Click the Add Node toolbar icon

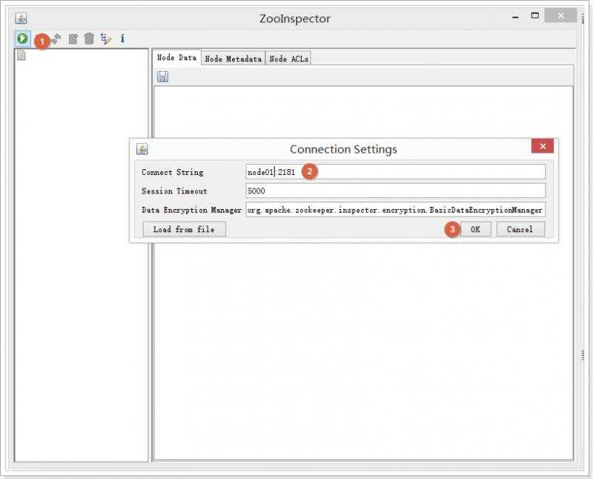point(73,39)
